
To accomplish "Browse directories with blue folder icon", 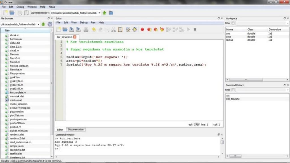I will tap(111, 13).
